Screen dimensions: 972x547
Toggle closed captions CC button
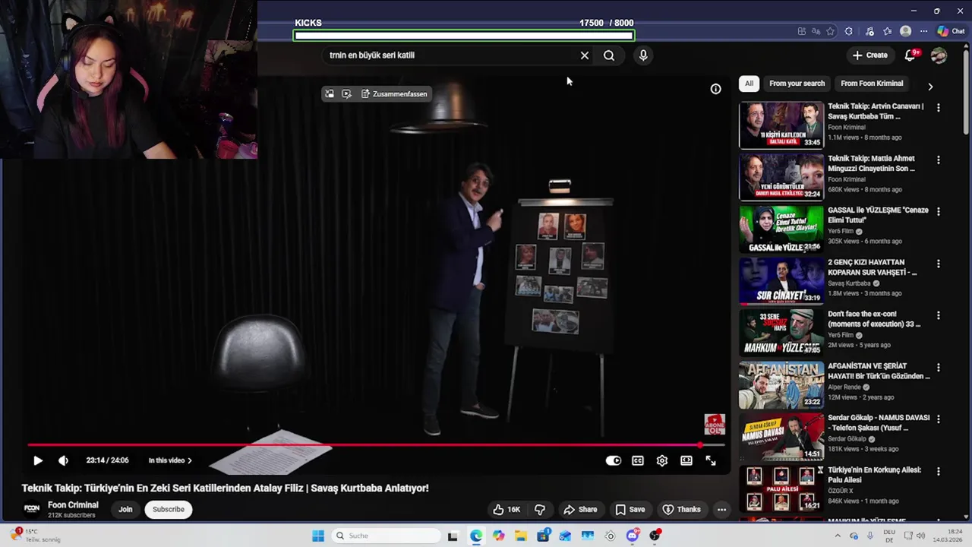tap(638, 460)
